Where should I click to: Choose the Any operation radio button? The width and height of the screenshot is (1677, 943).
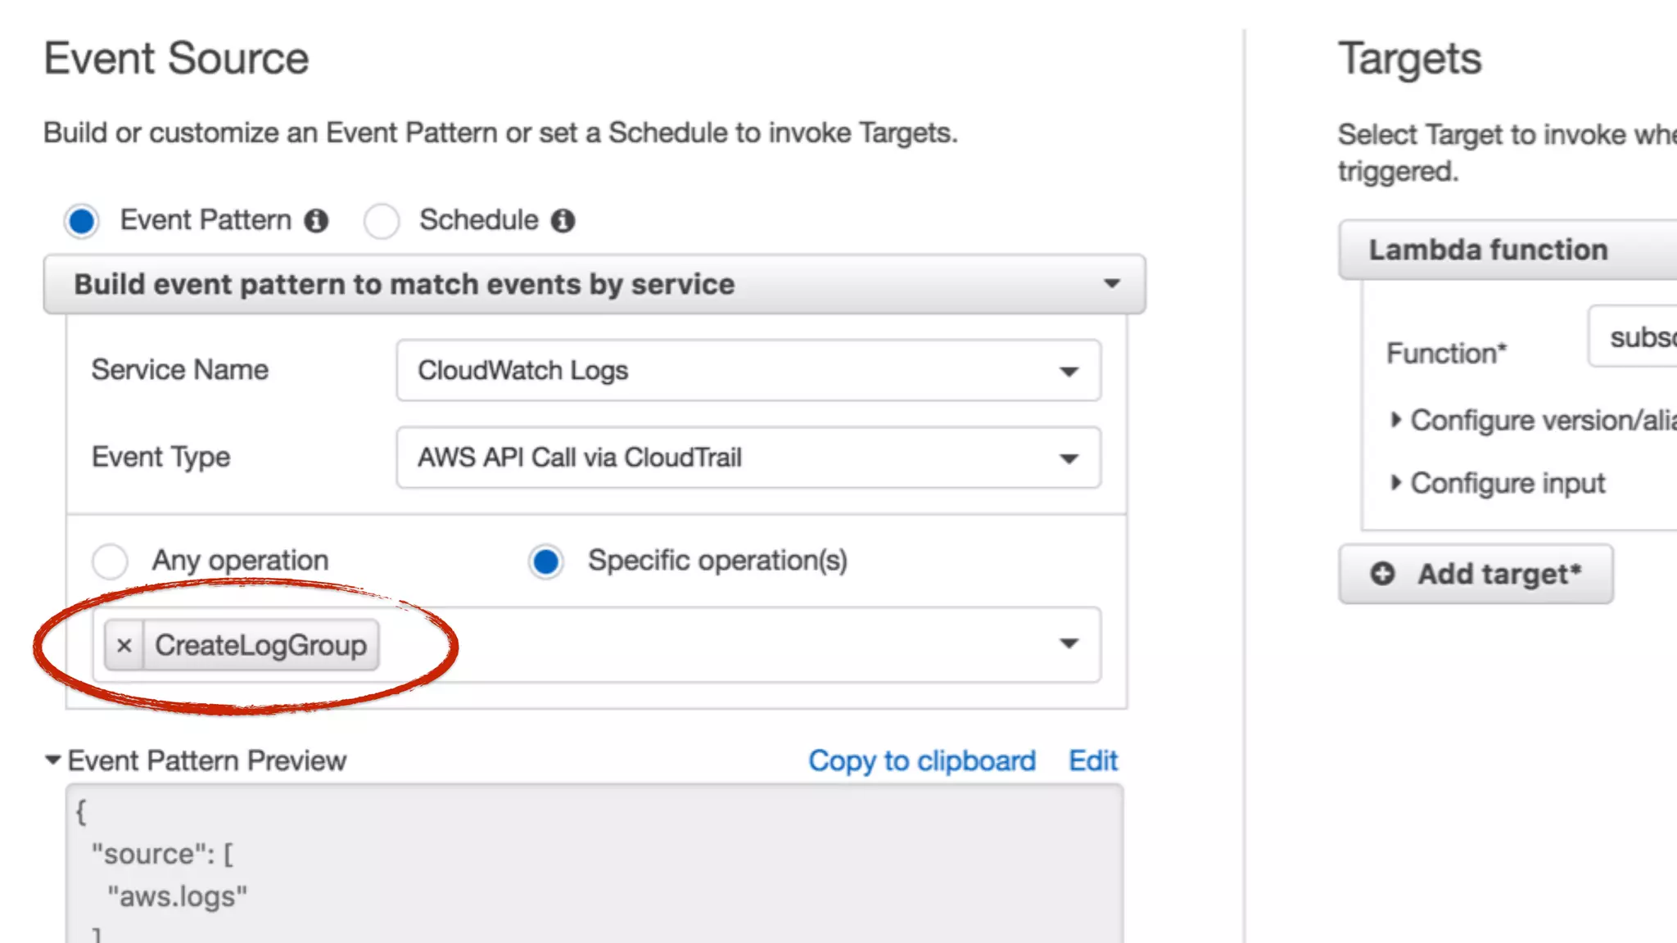pos(110,562)
